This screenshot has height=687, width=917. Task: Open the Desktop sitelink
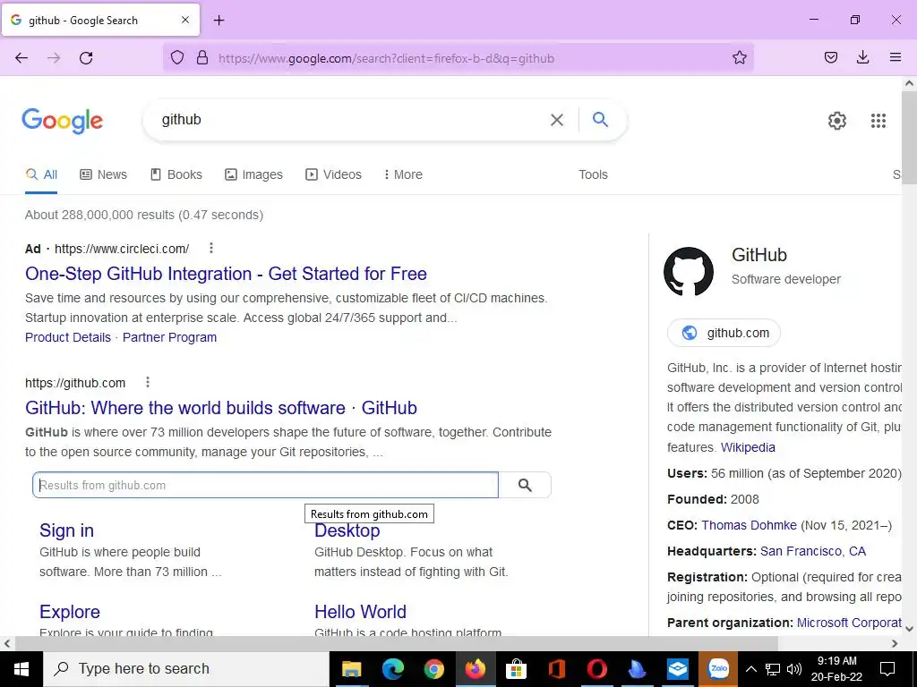click(347, 530)
